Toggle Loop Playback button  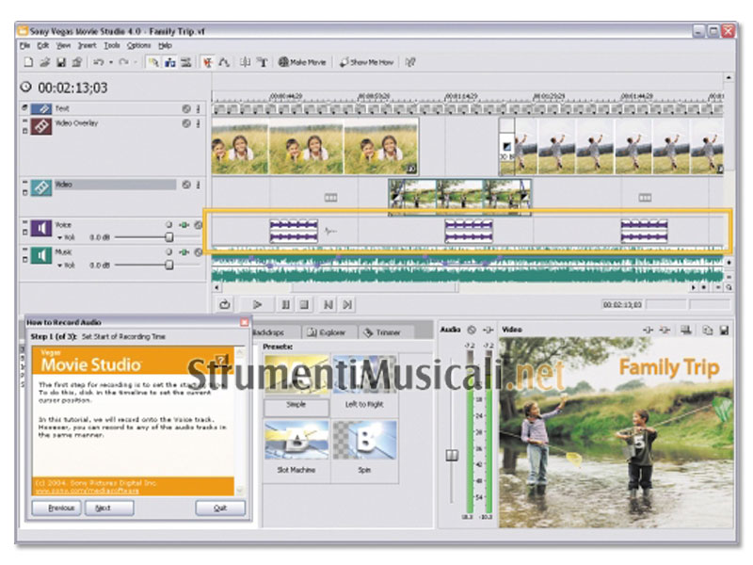tap(225, 304)
